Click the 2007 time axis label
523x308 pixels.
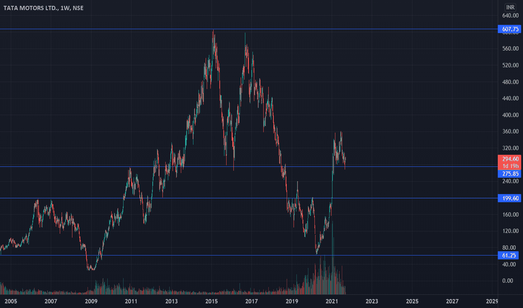point(51,301)
